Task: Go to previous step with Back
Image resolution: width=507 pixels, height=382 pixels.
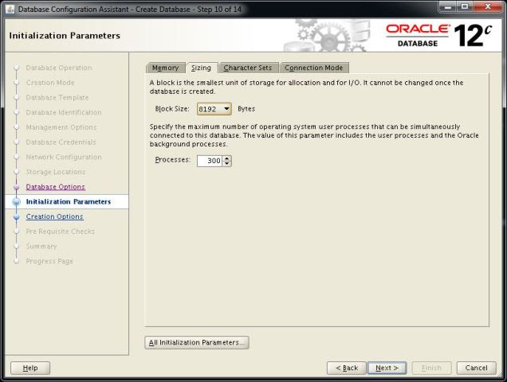Action: point(346,368)
